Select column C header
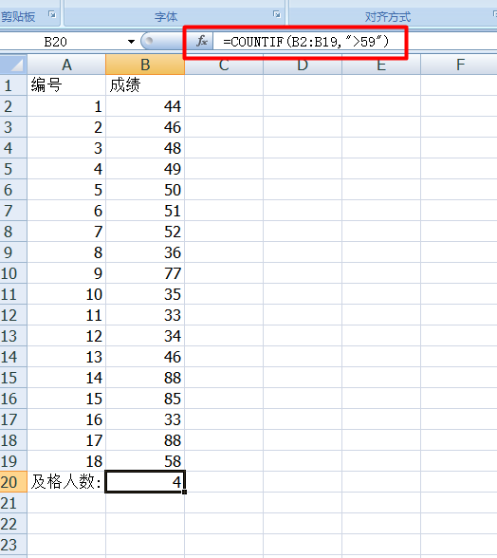This screenshot has height=558, width=497. (x=224, y=65)
